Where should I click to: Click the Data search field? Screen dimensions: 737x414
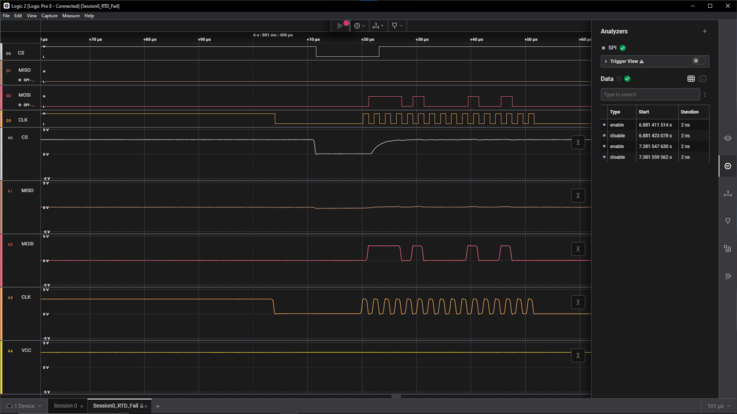[650, 94]
